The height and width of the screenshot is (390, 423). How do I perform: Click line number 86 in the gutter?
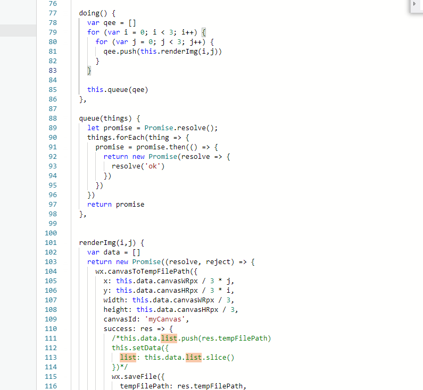click(x=53, y=99)
